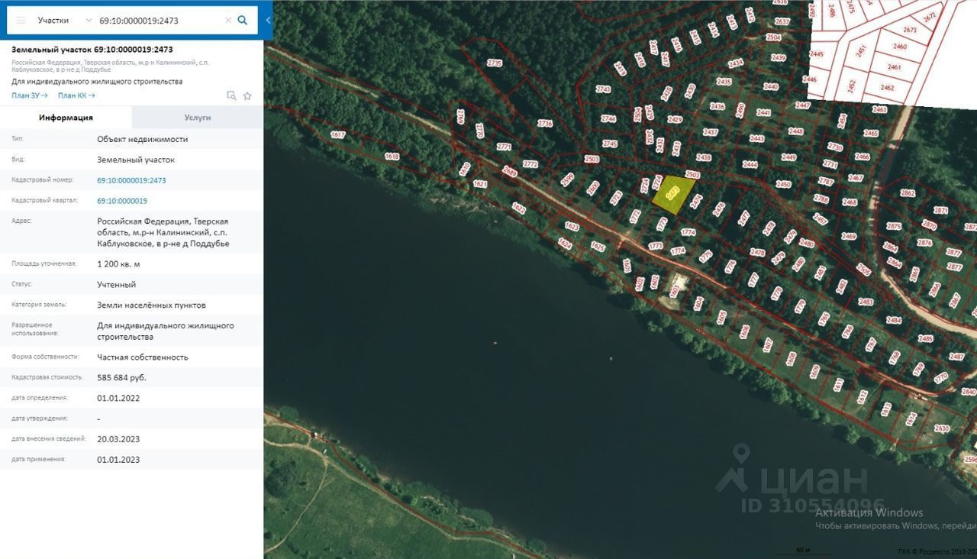Click the Вид value Земельный участок
Image resolution: width=977 pixels, height=559 pixels.
tap(136, 160)
